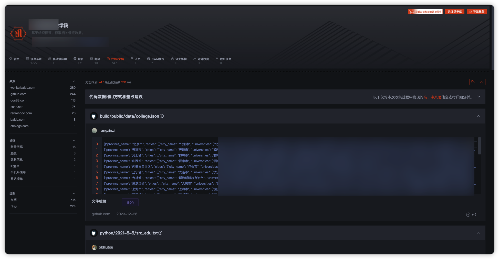Click the 导出报告 button

477,12
